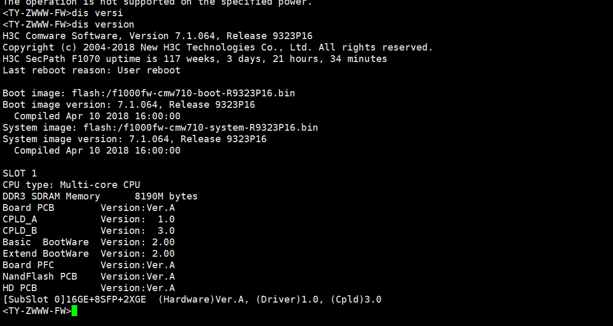Click the 'Boot image version: 7.1.064' line
Image resolution: width=613 pixels, height=326 pixels.
pos(128,105)
